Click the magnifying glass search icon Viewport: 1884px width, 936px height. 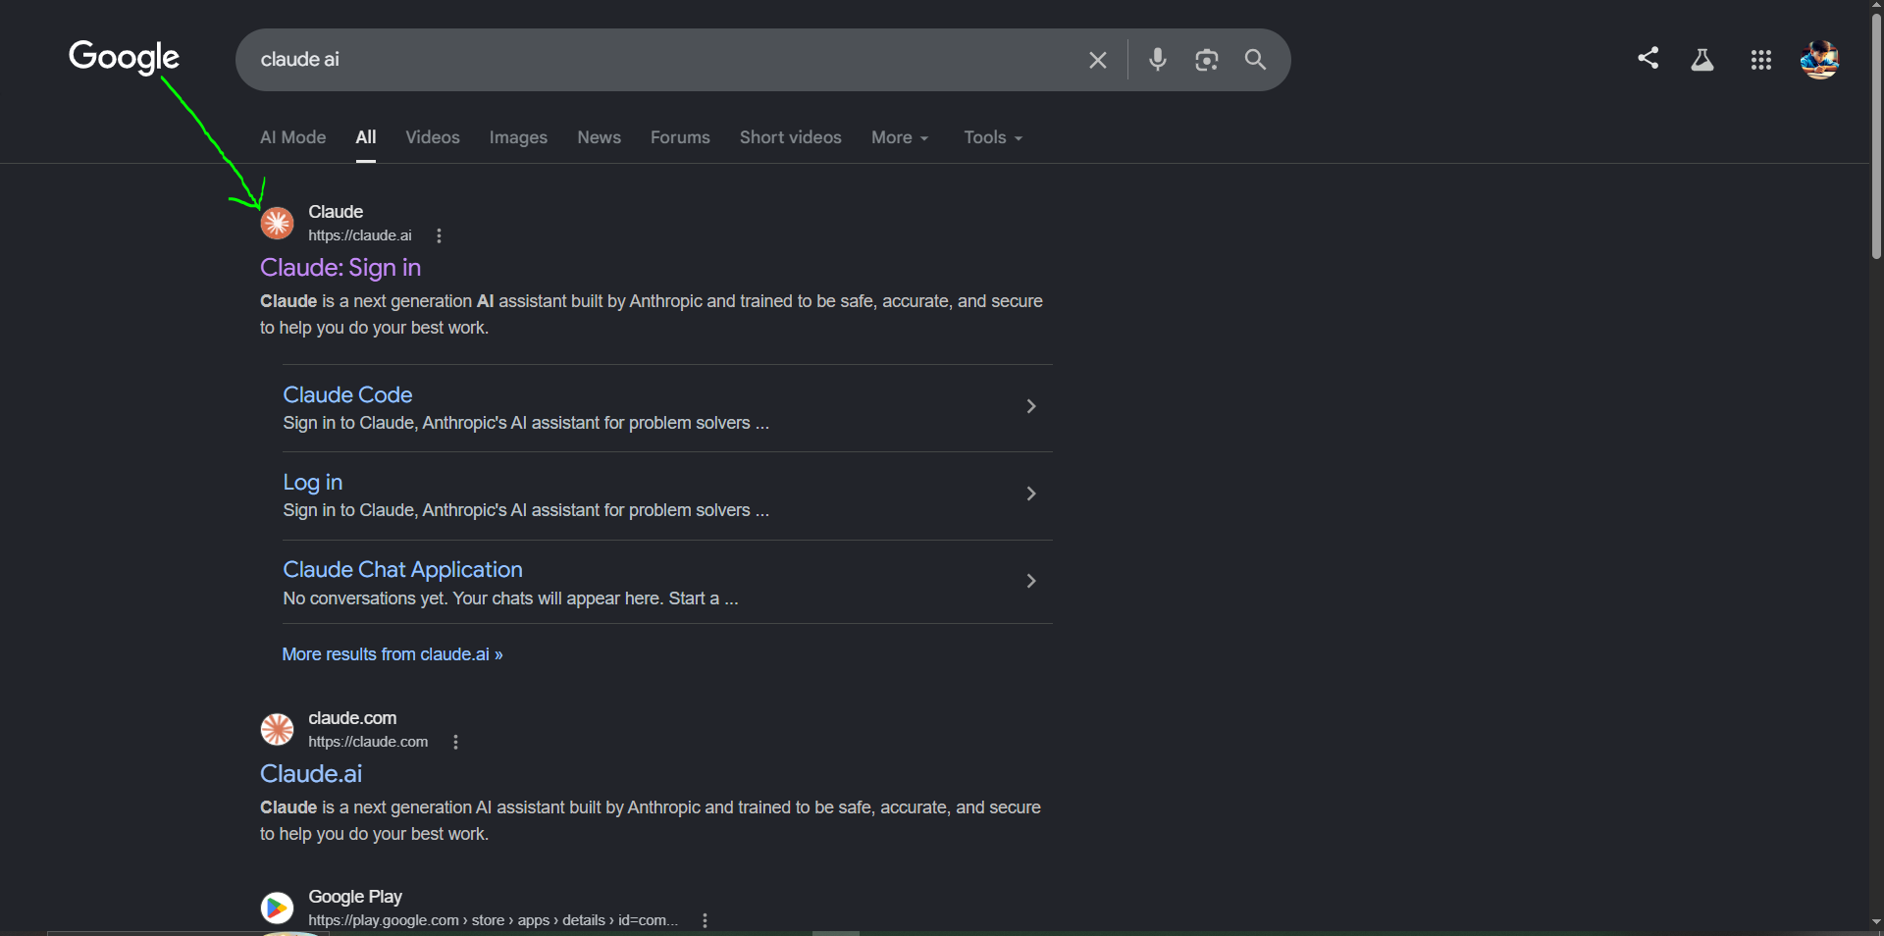point(1255,60)
